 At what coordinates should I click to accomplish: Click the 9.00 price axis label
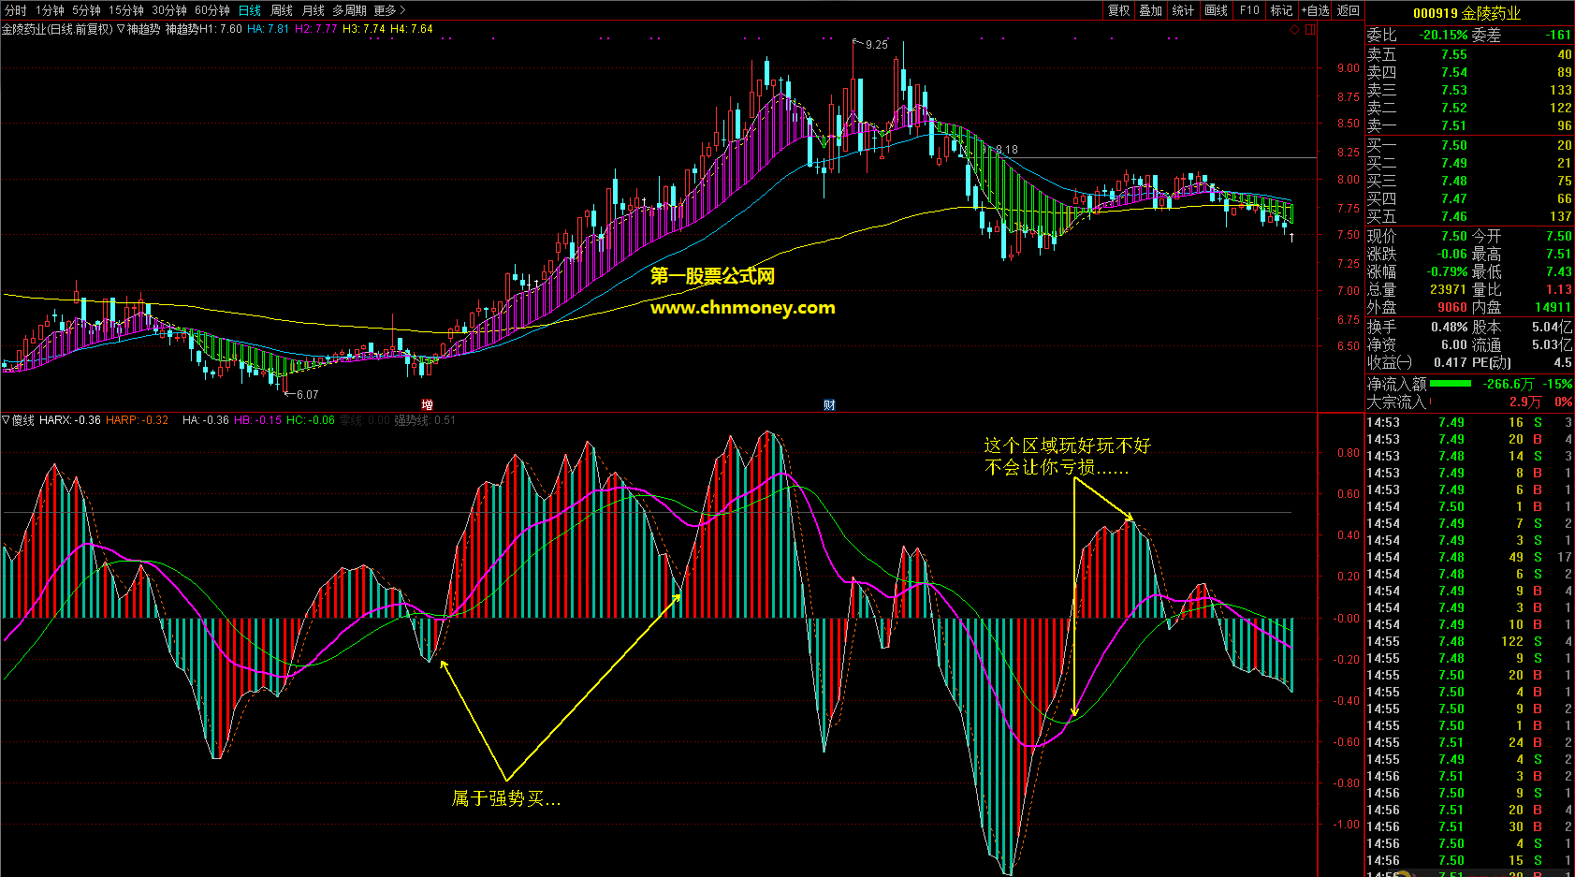tap(1349, 68)
